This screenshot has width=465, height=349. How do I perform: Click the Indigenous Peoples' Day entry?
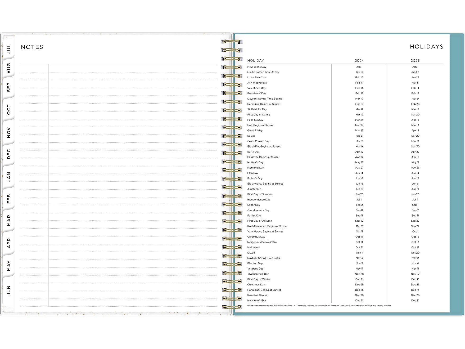(x=262, y=242)
